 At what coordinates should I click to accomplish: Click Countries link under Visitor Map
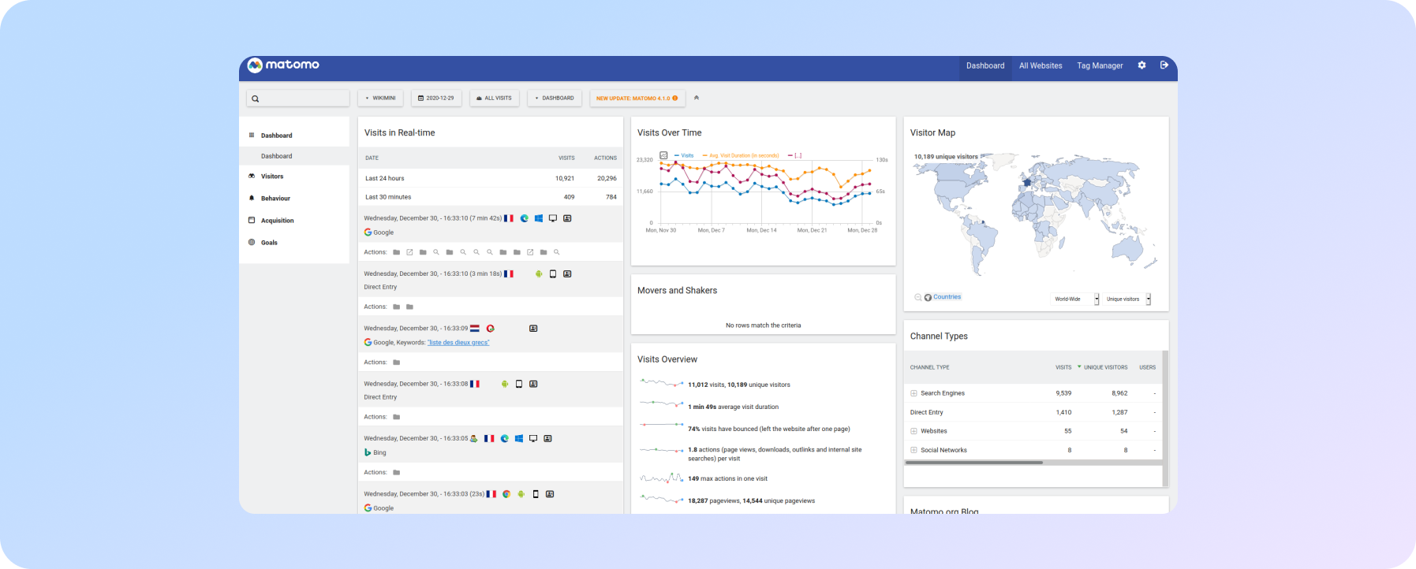[x=947, y=297]
